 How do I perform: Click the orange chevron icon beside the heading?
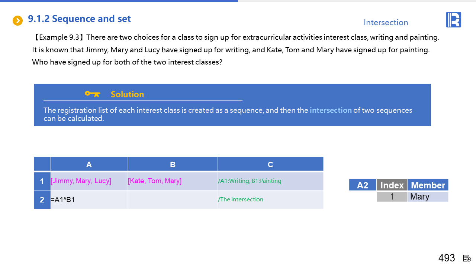17,21
